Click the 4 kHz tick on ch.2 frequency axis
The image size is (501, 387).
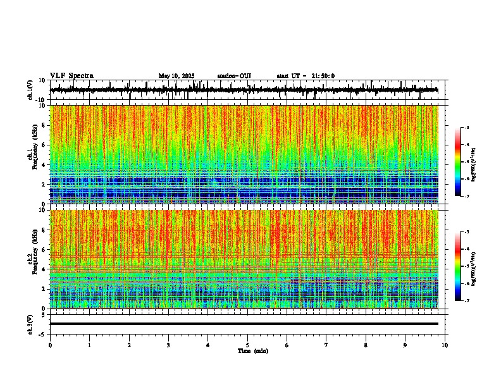[44, 269]
